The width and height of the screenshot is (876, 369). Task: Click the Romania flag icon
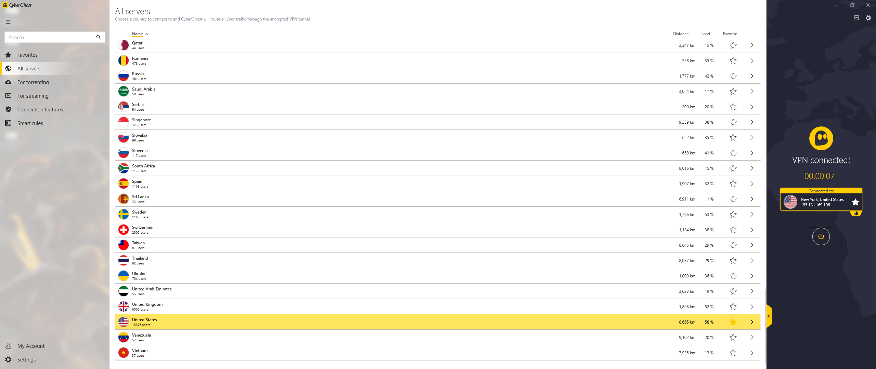coord(124,60)
